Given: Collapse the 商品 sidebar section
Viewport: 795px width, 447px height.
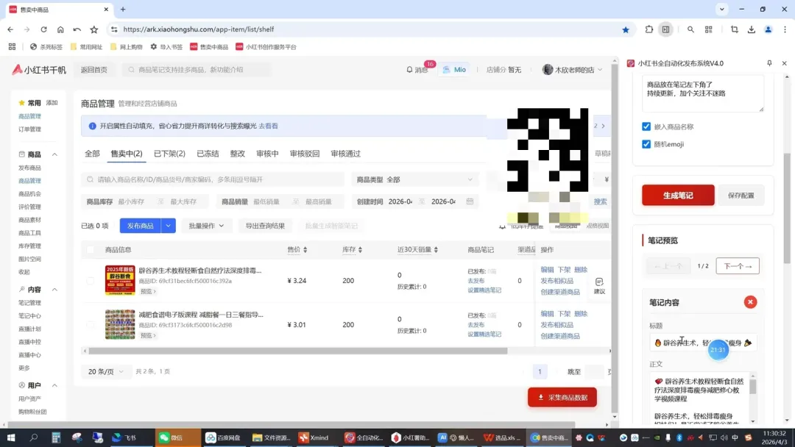Looking at the screenshot, I should pos(54,154).
